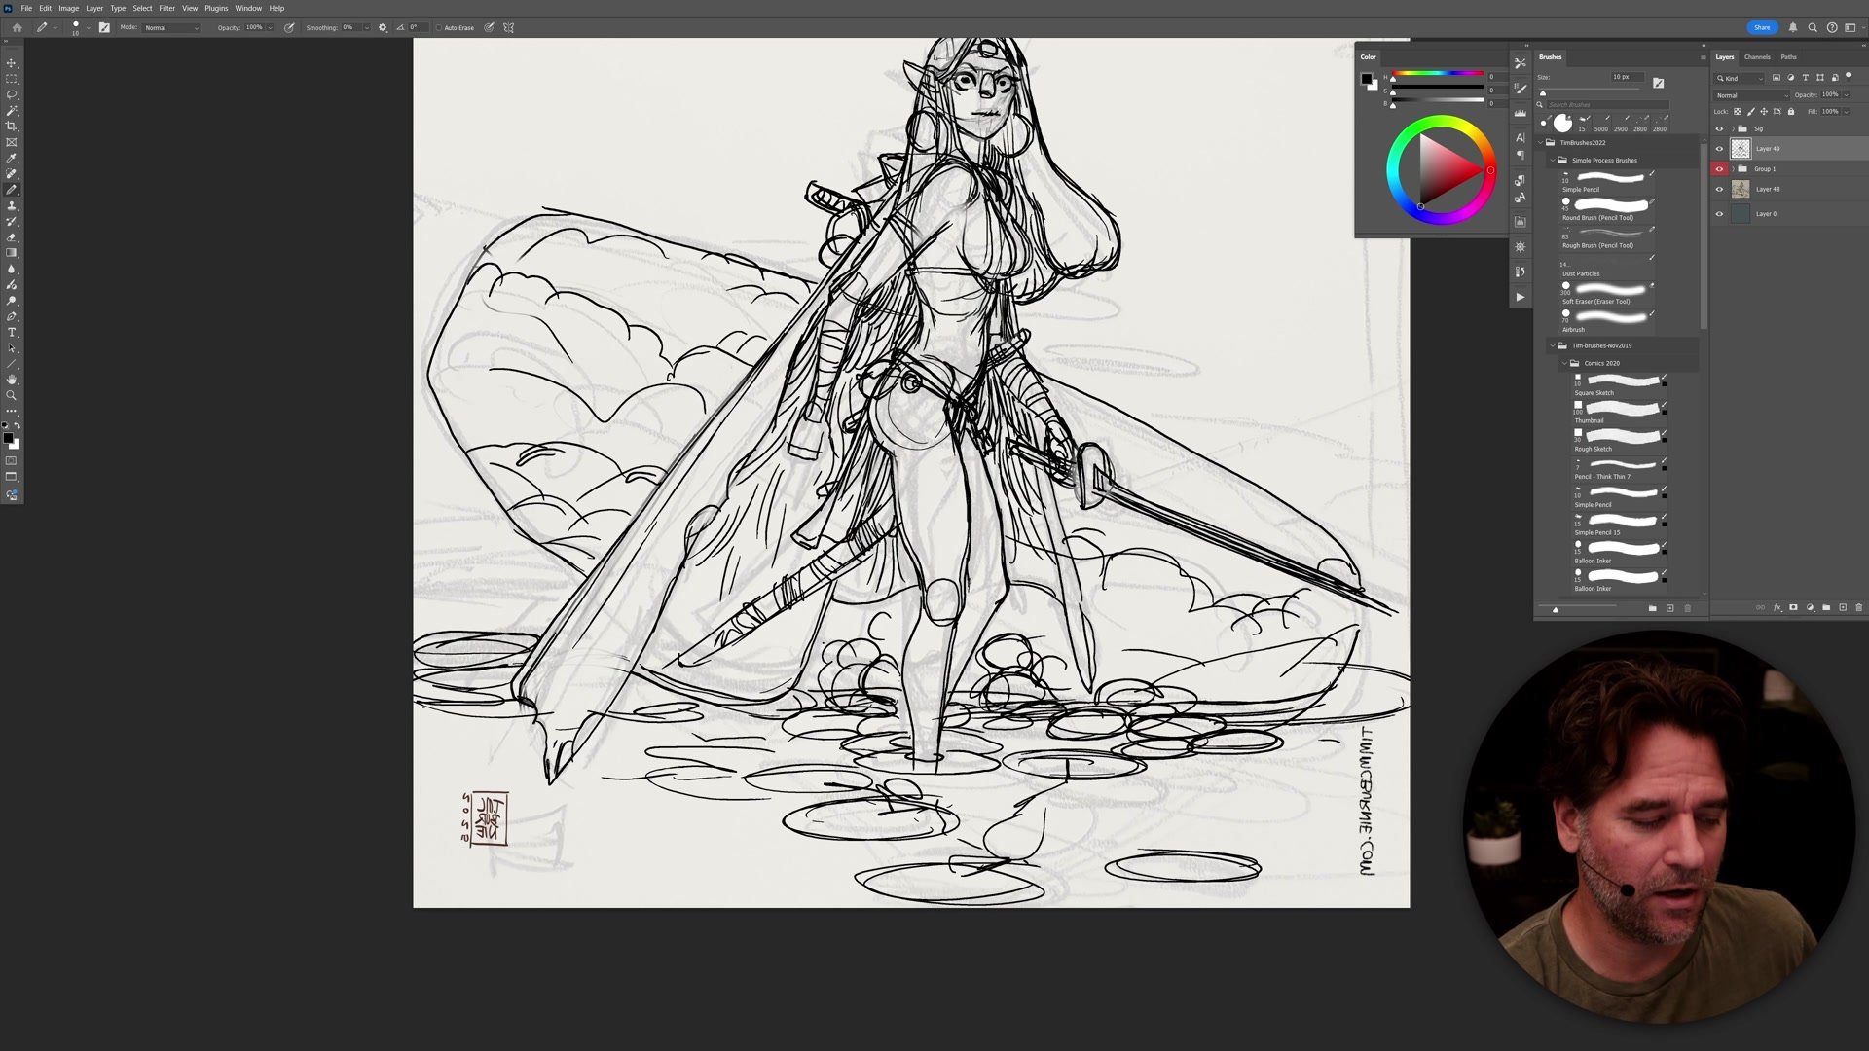Open the Filter menu

pyautogui.click(x=166, y=8)
